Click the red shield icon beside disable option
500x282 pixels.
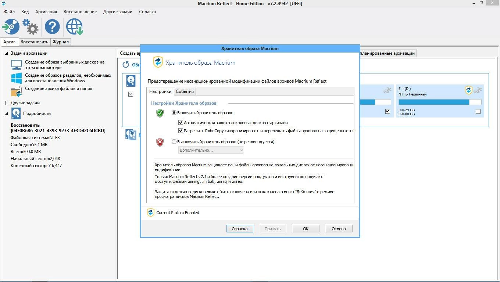(160, 142)
